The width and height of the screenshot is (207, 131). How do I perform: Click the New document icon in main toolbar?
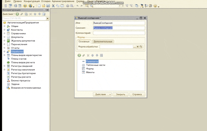coord(39,6)
